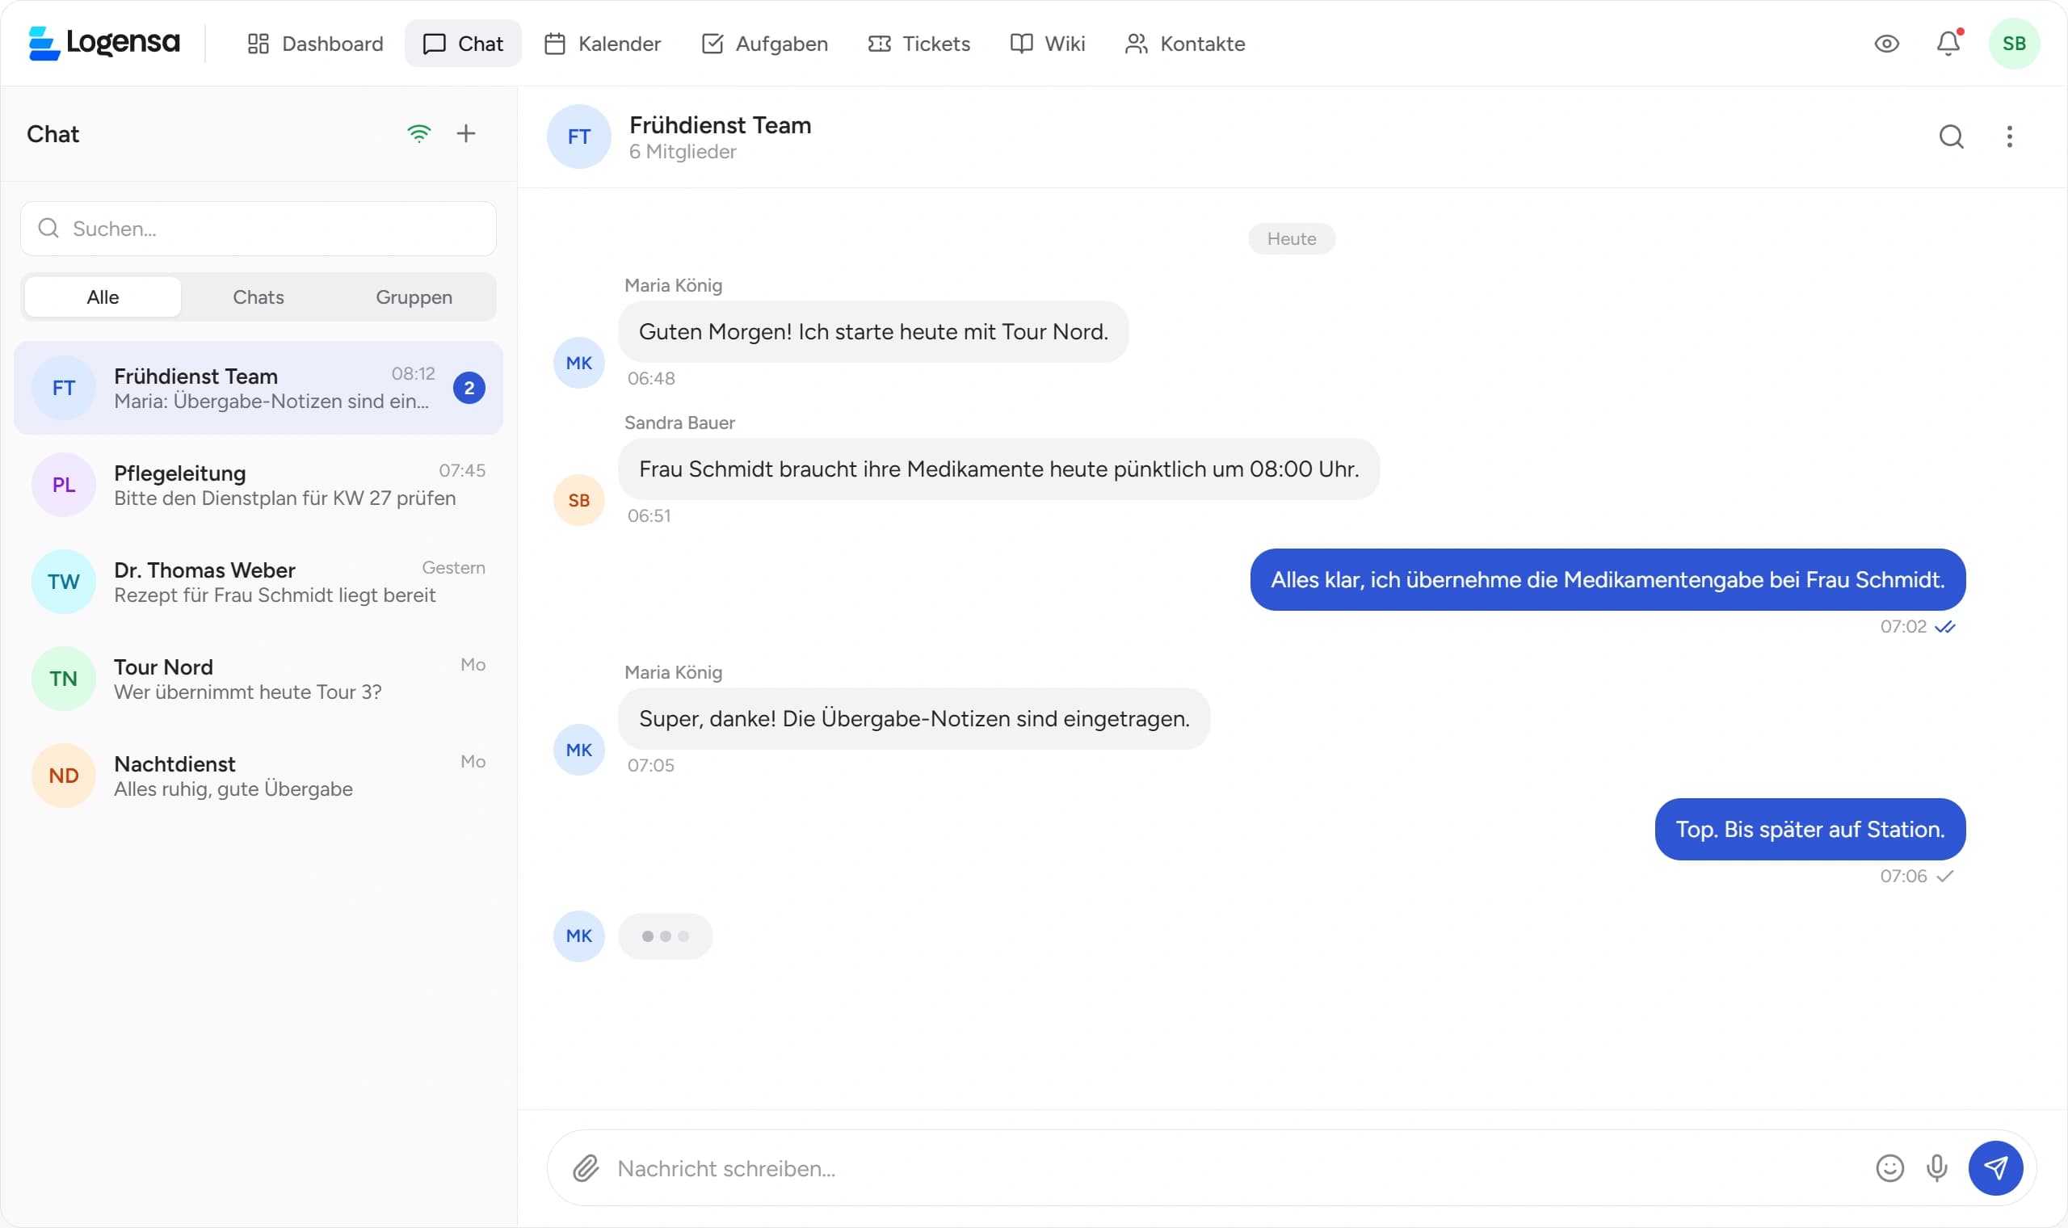The height and width of the screenshot is (1228, 2068).
Task: Open the Tour Nord conversation
Action: (x=258, y=679)
